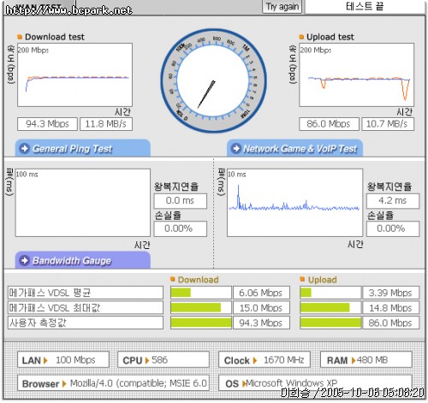The width and height of the screenshot is (428, 403).
Task: Click the Network Game & VoIP Test arrow icon
Action: point(236,148)
